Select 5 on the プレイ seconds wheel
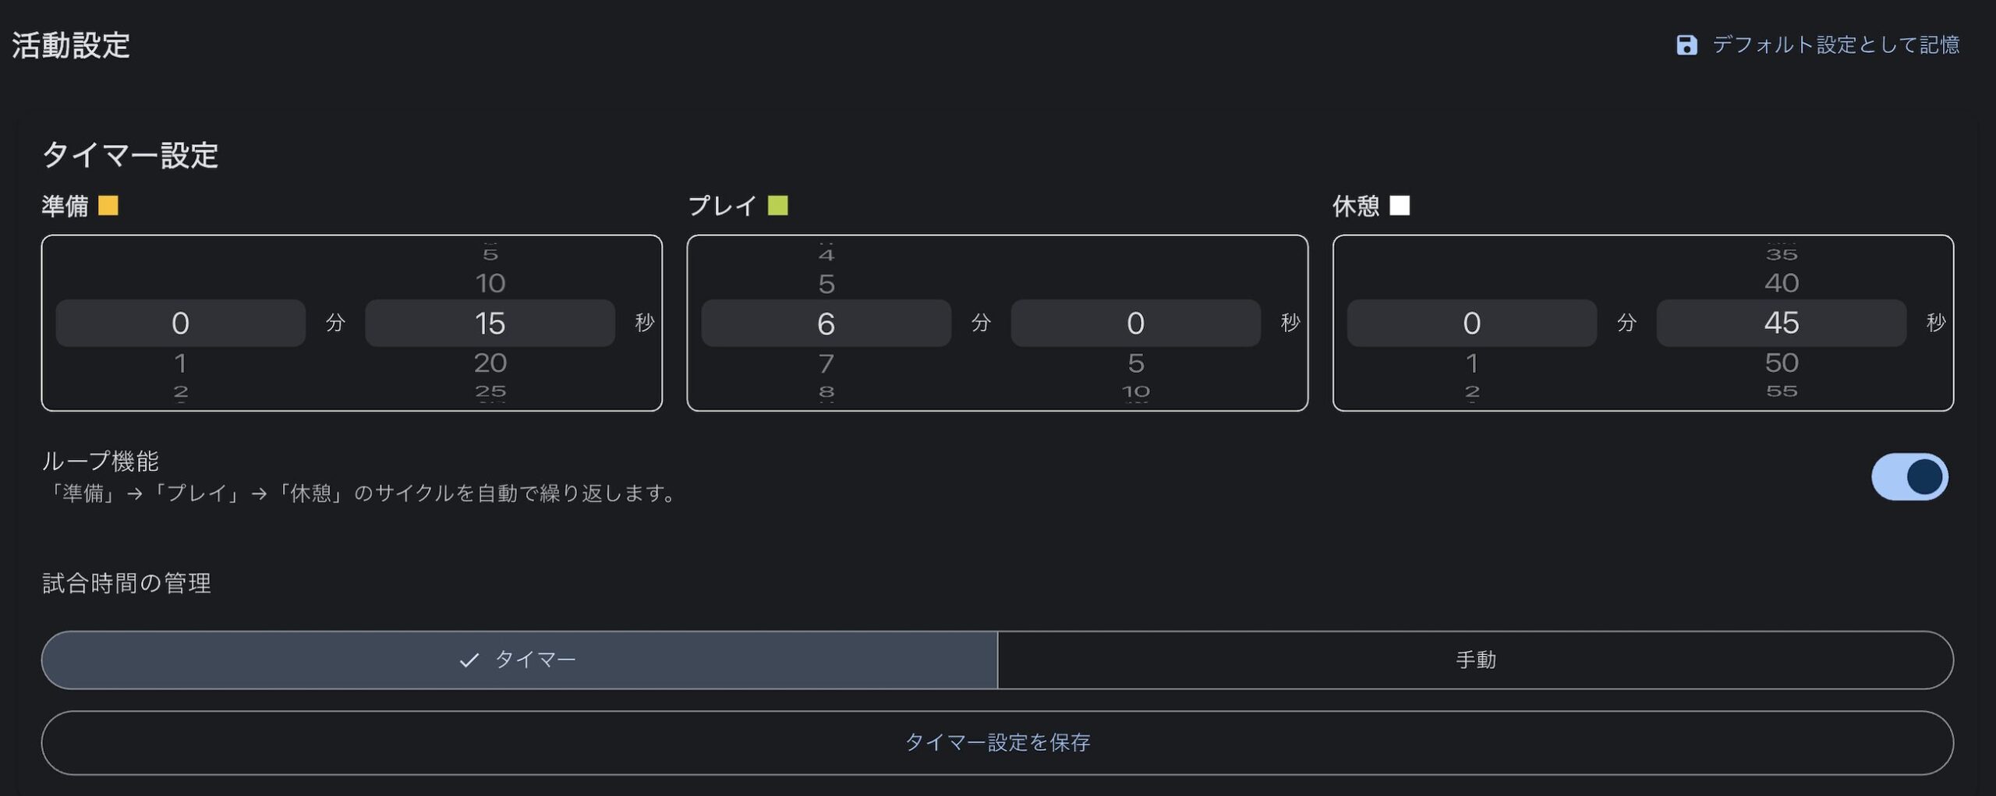 tap(1137, 363)
